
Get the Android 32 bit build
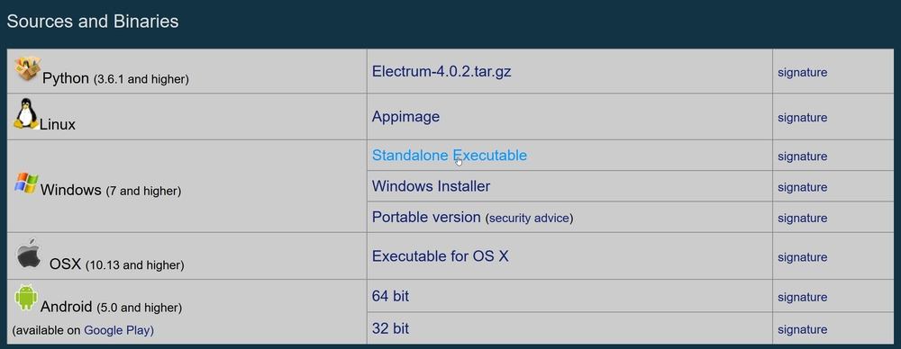pos(390,329)
